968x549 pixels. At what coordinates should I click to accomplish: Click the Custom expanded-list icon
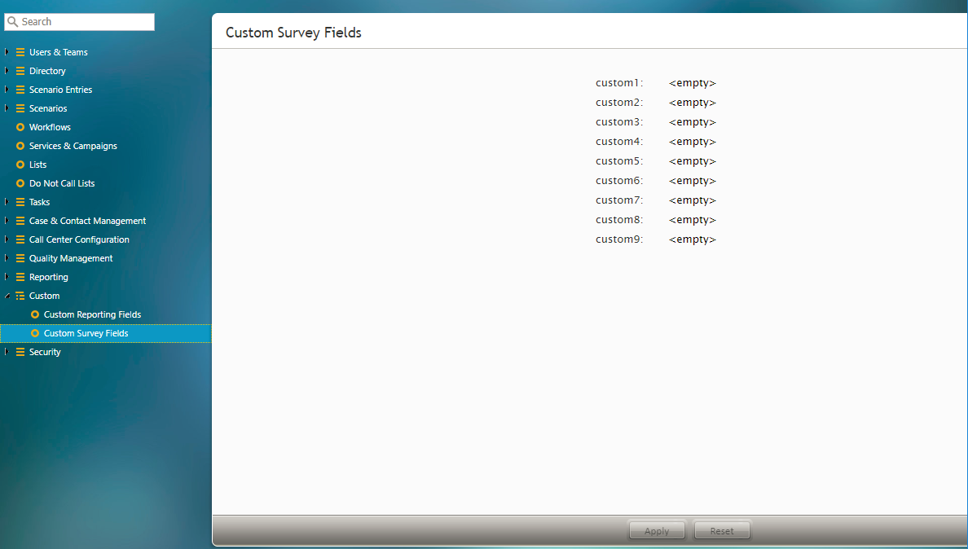click(20, 296)
